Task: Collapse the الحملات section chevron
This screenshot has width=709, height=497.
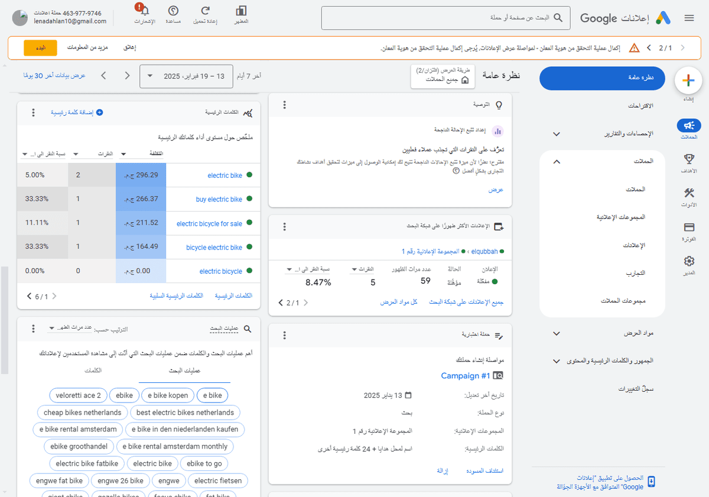Action: click(x=556, y=161)
